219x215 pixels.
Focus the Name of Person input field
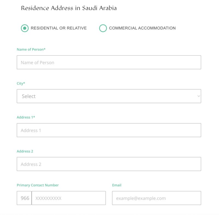109,62
